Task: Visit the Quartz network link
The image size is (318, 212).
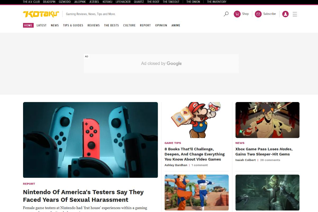Action: click(x=139, y=2)
